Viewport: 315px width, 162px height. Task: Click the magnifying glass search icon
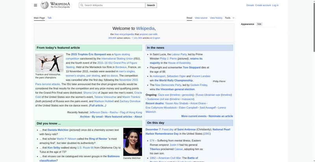pyautogui.click(x=82, y=5)
